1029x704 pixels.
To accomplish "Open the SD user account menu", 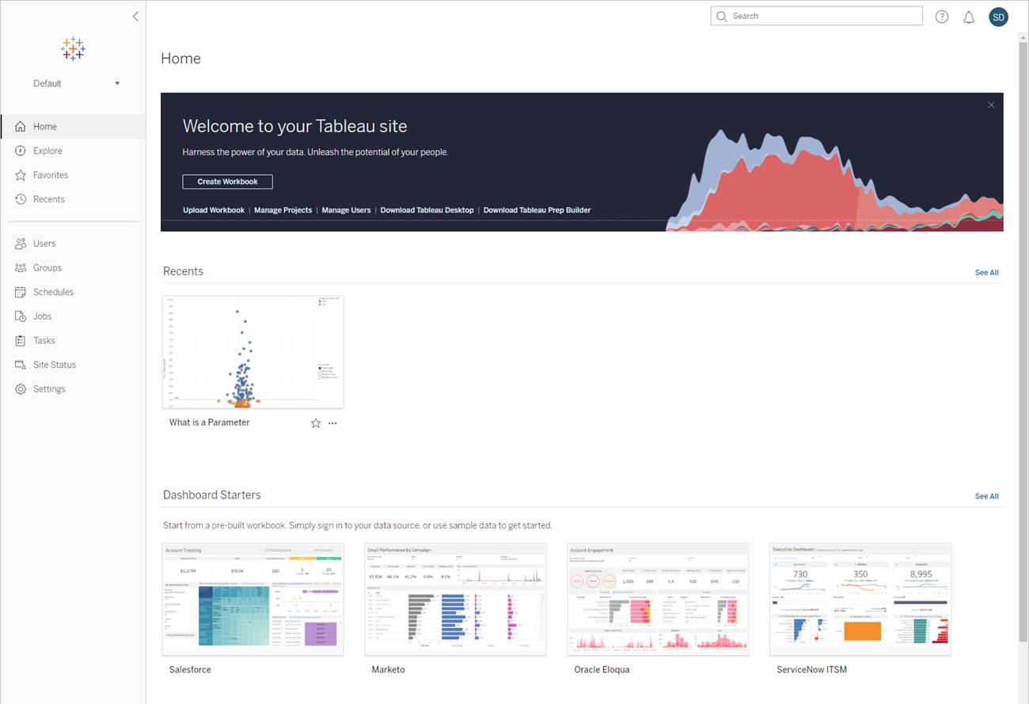I will click(998, 16).
